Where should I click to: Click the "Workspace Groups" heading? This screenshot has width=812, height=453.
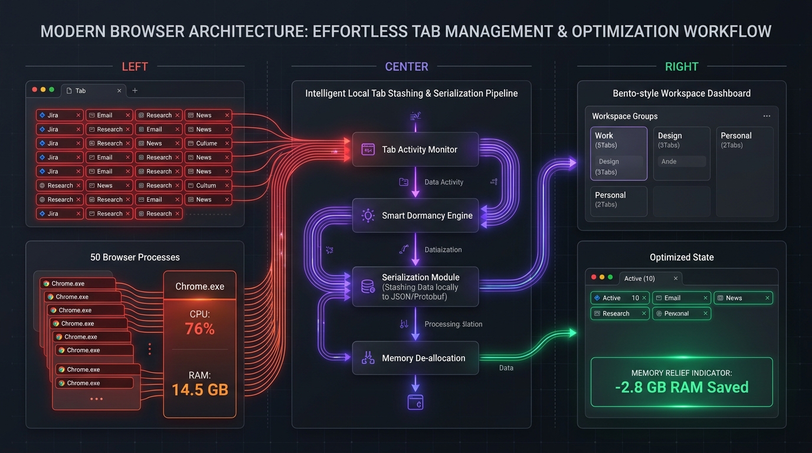625,116
